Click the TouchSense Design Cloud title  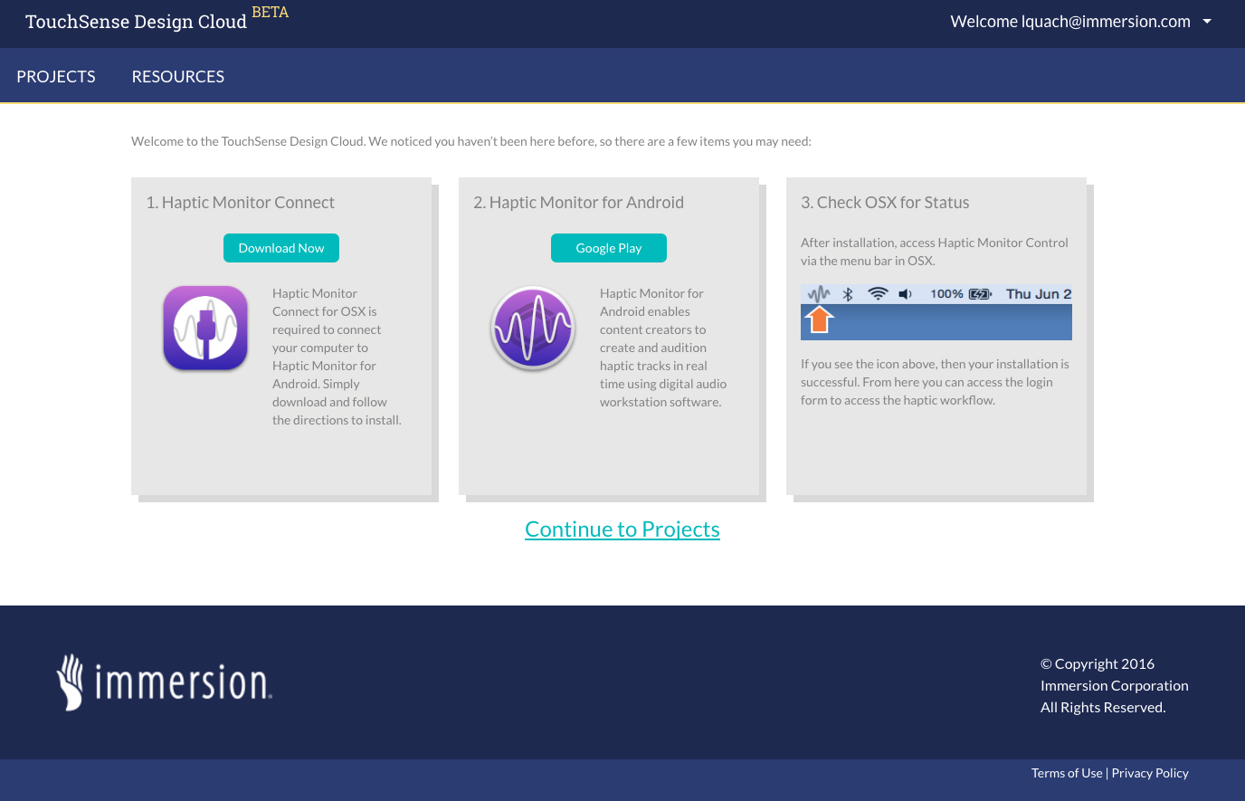[136, 22]
